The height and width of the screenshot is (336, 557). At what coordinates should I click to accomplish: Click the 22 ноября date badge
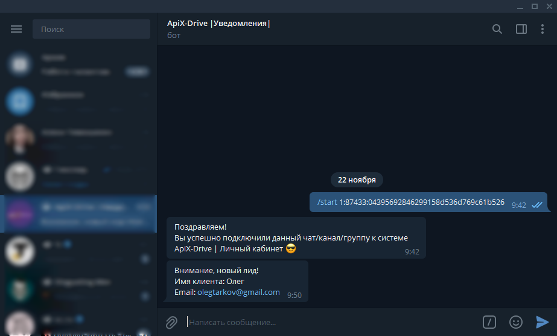click(x=357, y=180)
